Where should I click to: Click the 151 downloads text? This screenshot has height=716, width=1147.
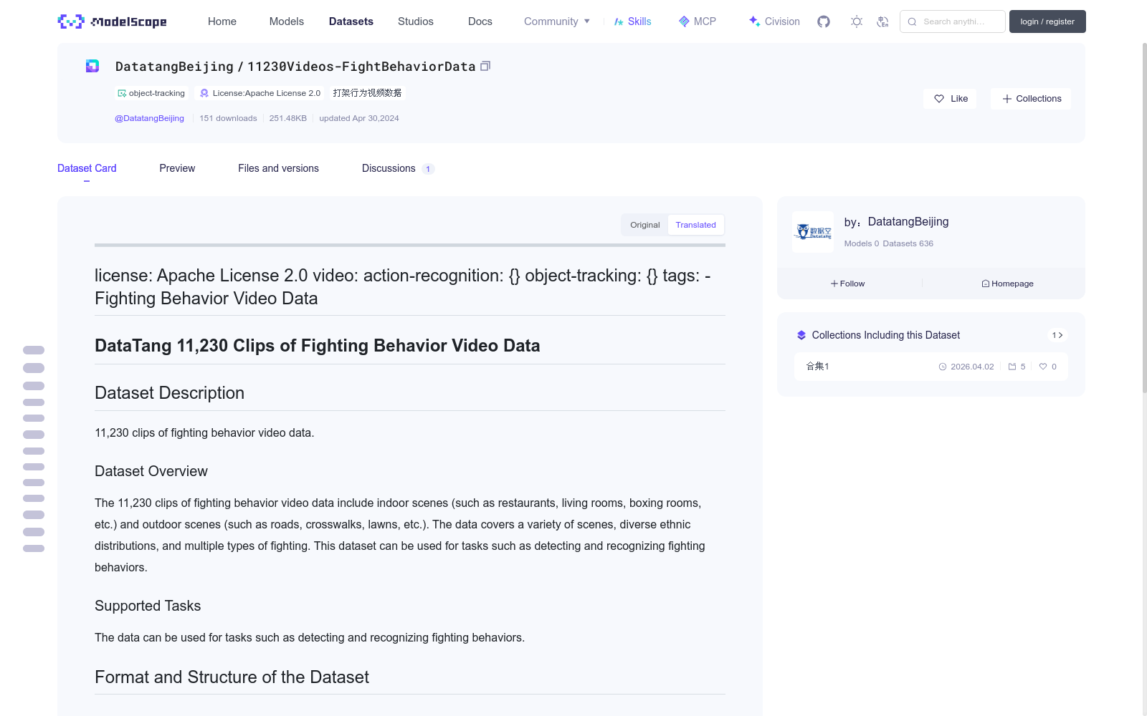point(228,118)
